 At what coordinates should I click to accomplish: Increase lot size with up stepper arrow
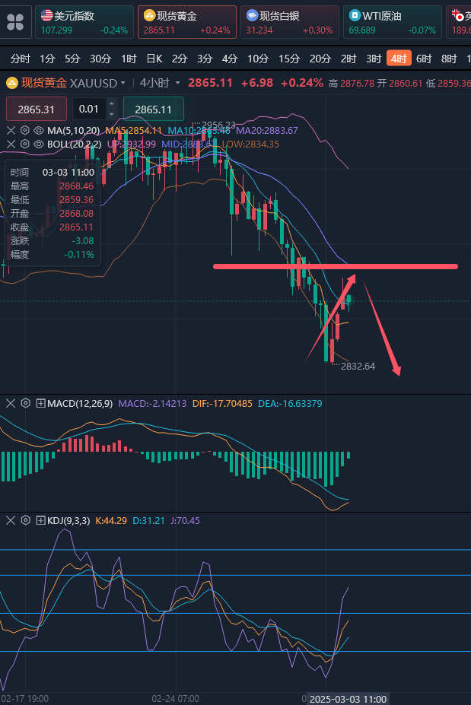112,104
